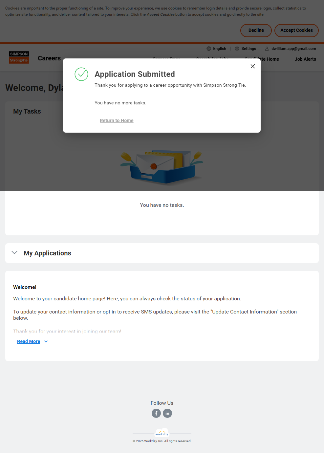The image size is (324, 453).
Task: Follow the Return to Home link
Action: point(117,120)
